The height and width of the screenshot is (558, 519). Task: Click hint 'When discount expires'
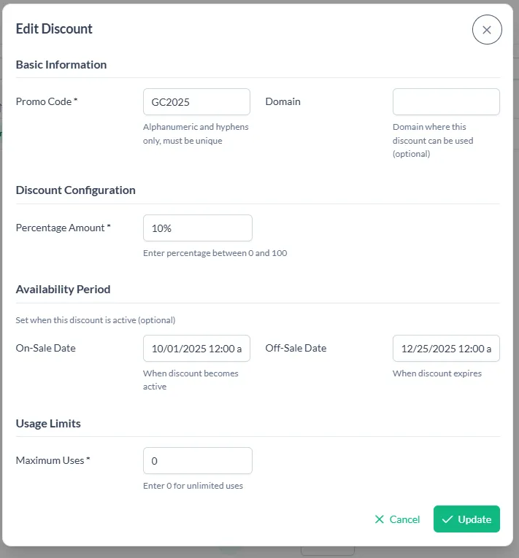[x=437, y=373]
